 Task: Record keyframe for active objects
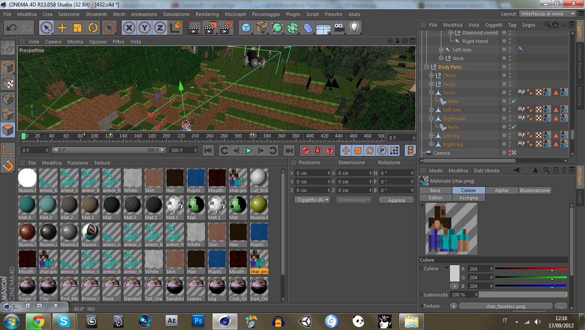click(x=305, y=150)
